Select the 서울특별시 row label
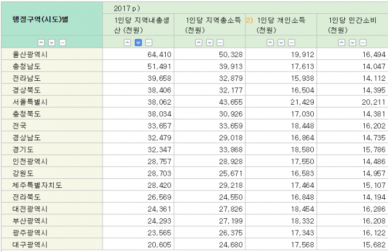Image resolution: width=388 pixels, height=252 pixels. click(30, 102)
